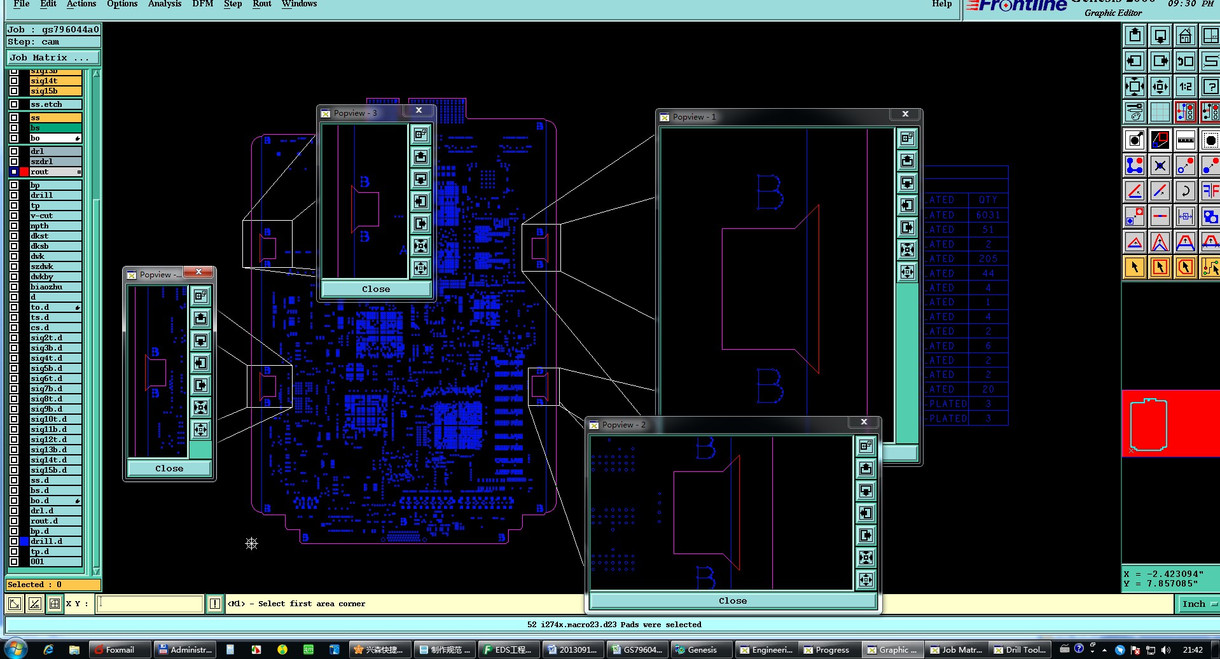Image resolution: width=1220 pixels, height=659 pixels.
Task: Click the 1:2 scale icon
Action: (1185, 87)
